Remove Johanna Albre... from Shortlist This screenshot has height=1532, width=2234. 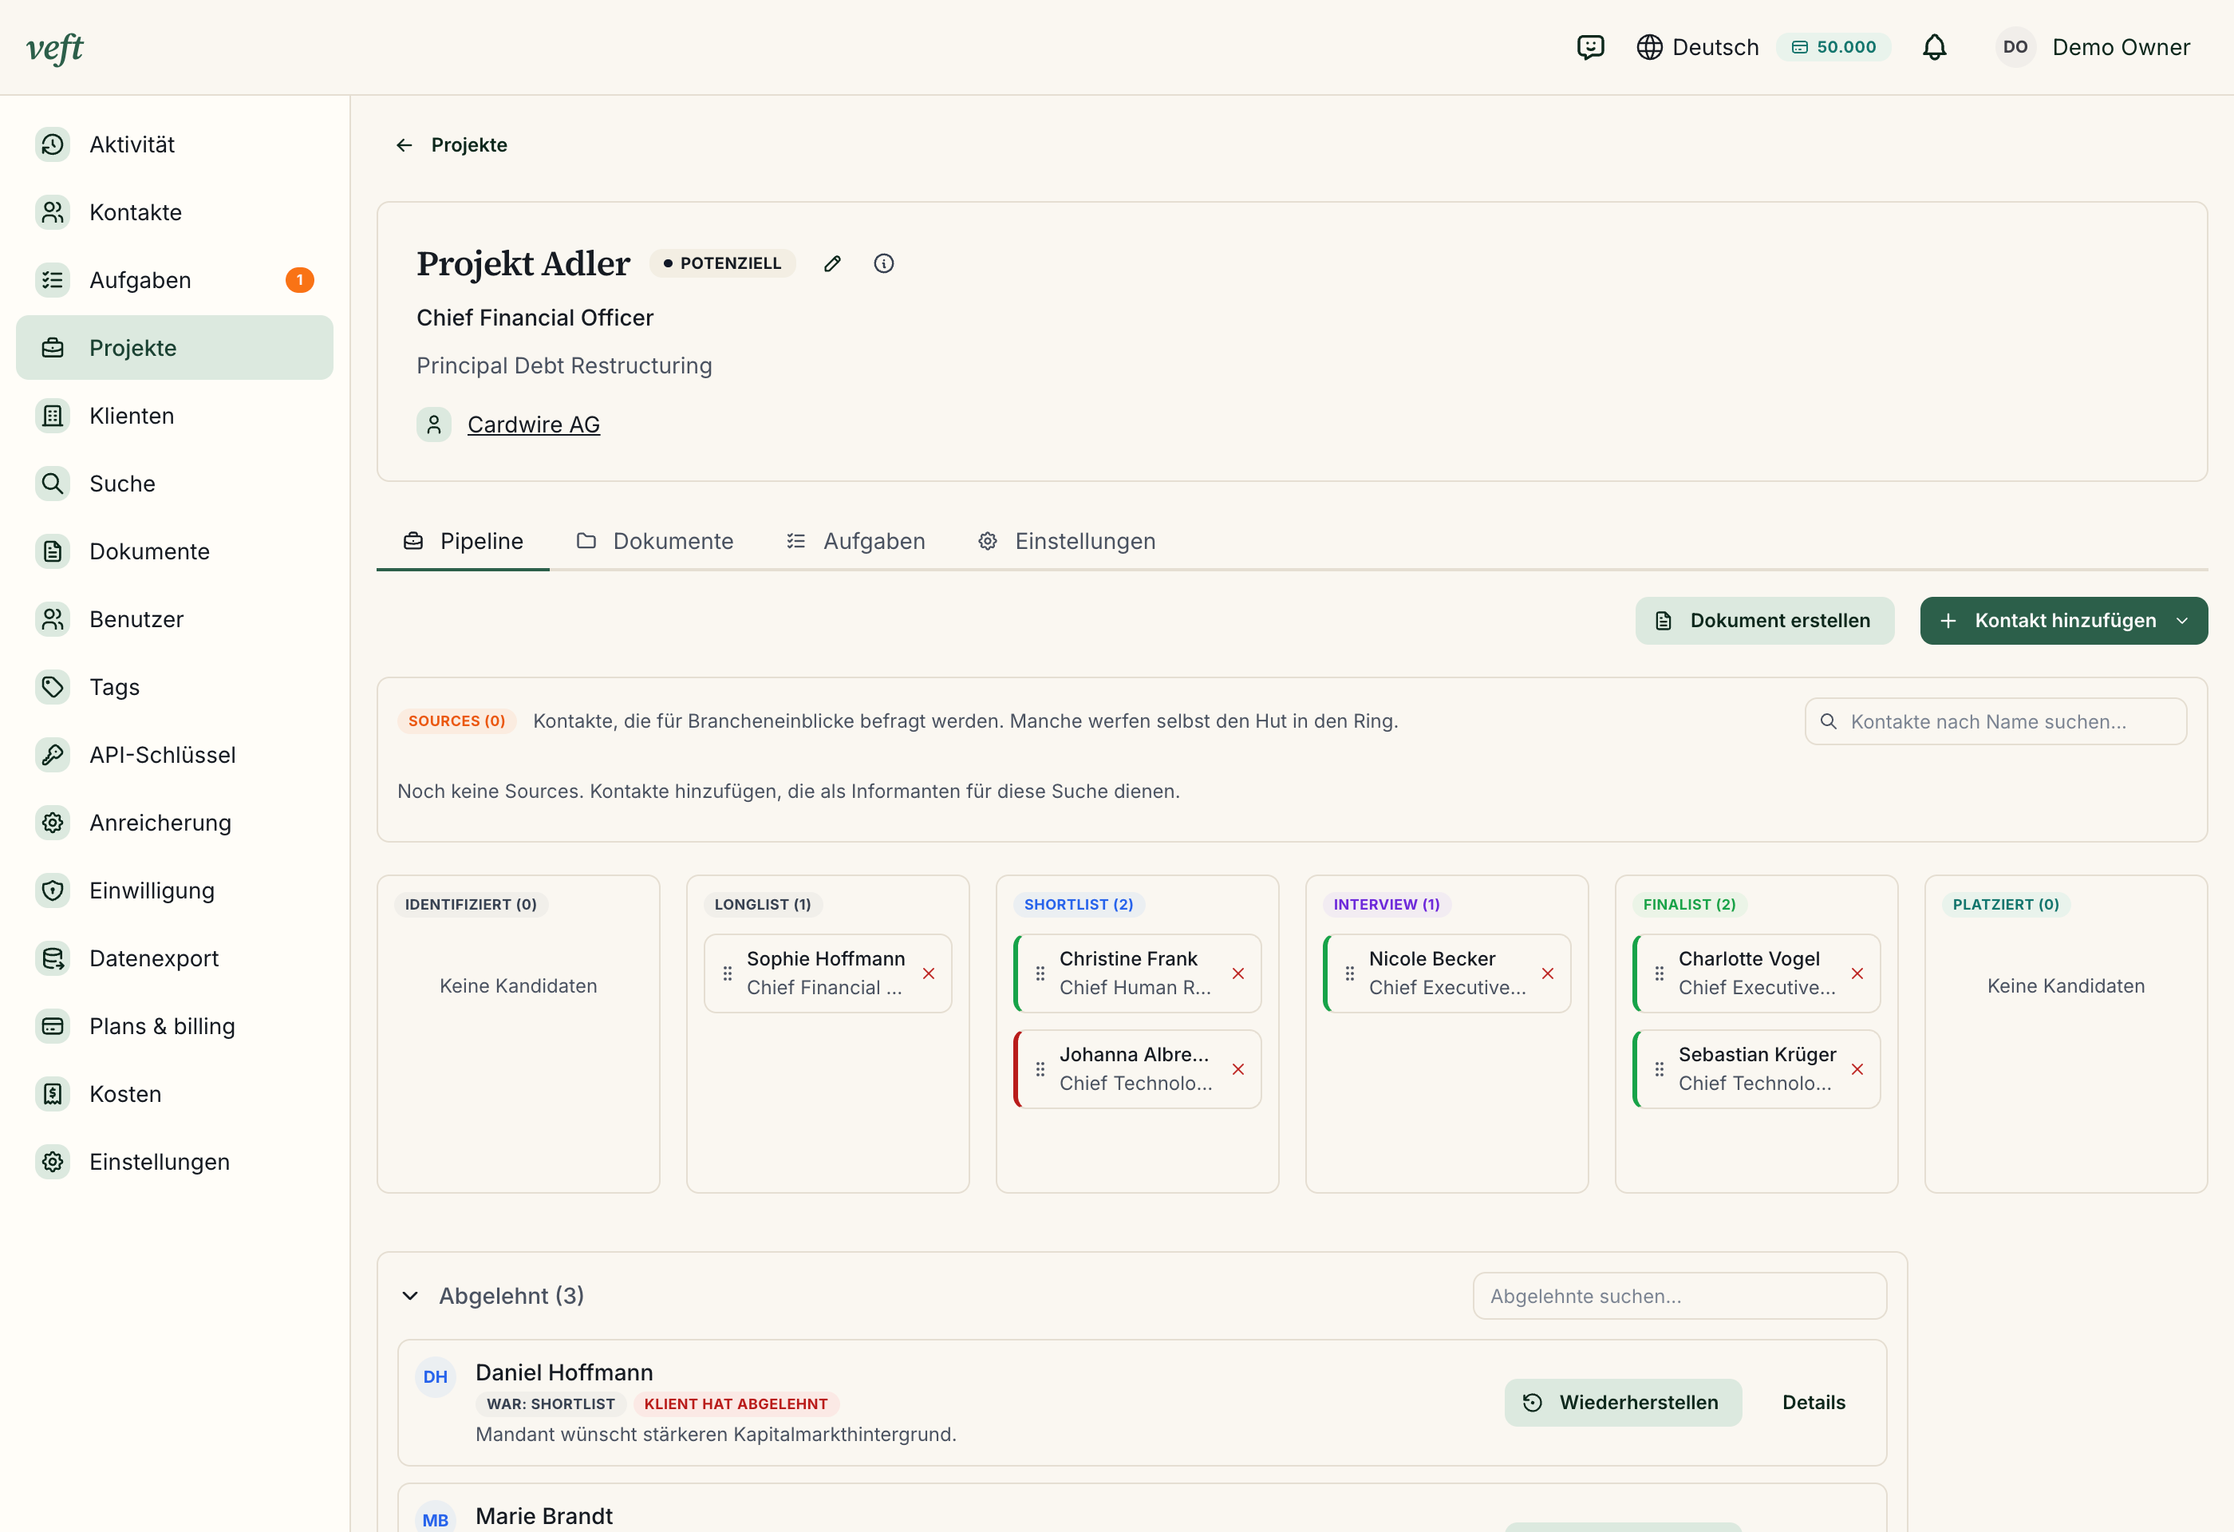point(1238,1070)
